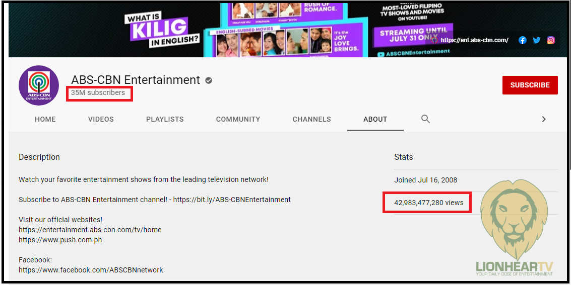The height and width of the screenshot is (285, 571).
Task: Click the 42,983,477,280 views stat
Action: point(429,203)
